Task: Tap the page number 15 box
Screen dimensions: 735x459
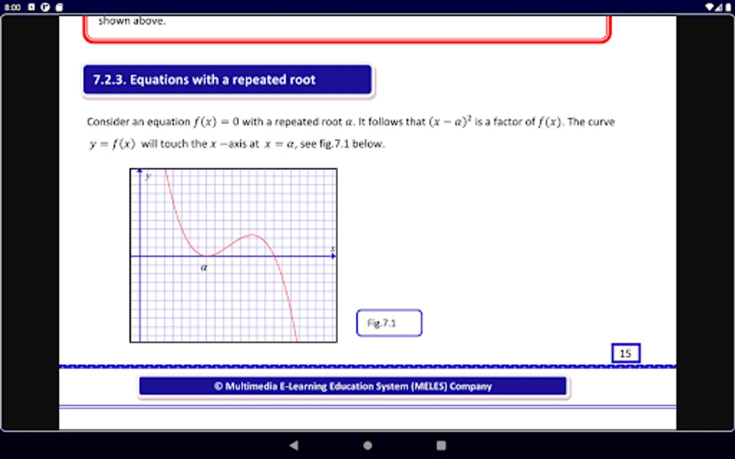Action: tap(626, 353)
